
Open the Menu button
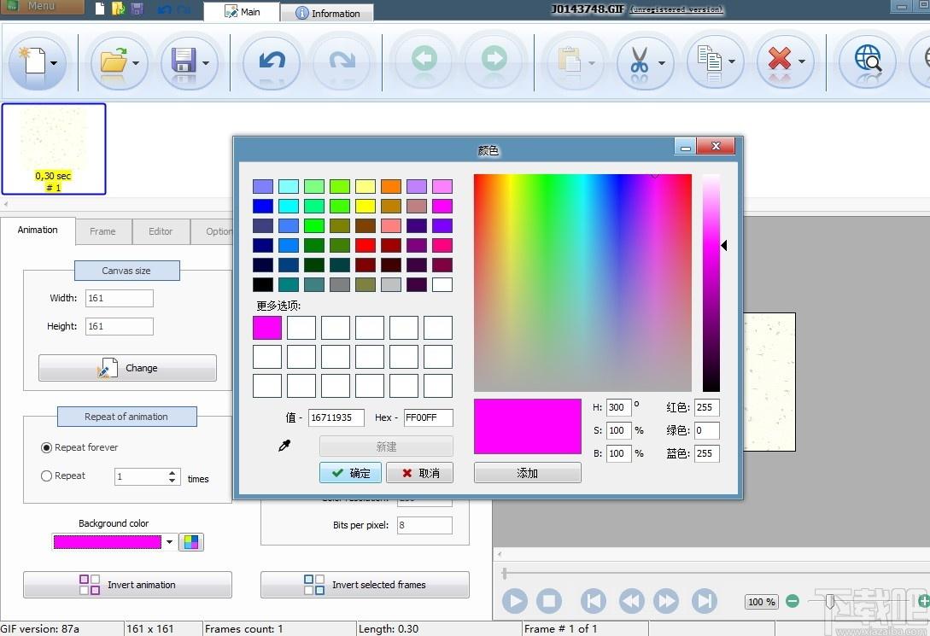click(42, 7)
